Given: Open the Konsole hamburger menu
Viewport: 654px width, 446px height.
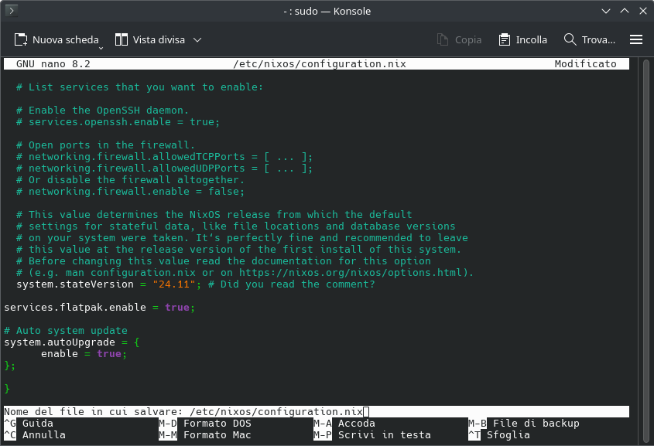Looking at the screenshot, I should [636, 39].
